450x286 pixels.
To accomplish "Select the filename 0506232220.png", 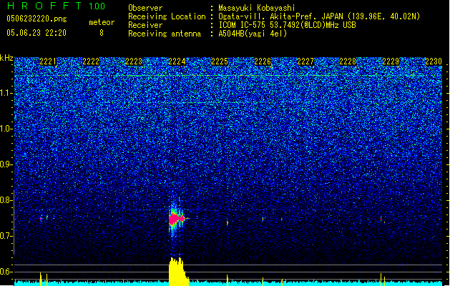I will click(x=36, y=19).
